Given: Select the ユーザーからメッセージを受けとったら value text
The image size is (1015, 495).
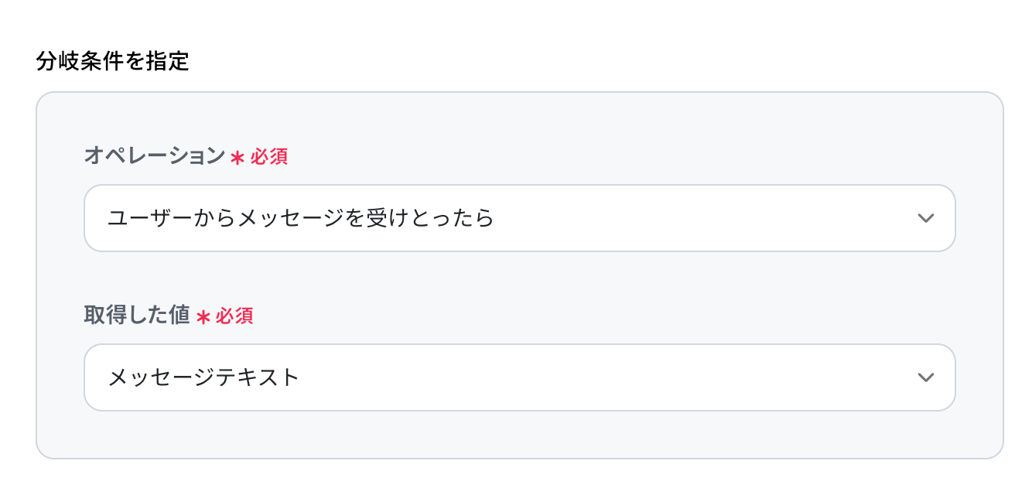Looking at the screenshot, I should [x=300, y=218].
